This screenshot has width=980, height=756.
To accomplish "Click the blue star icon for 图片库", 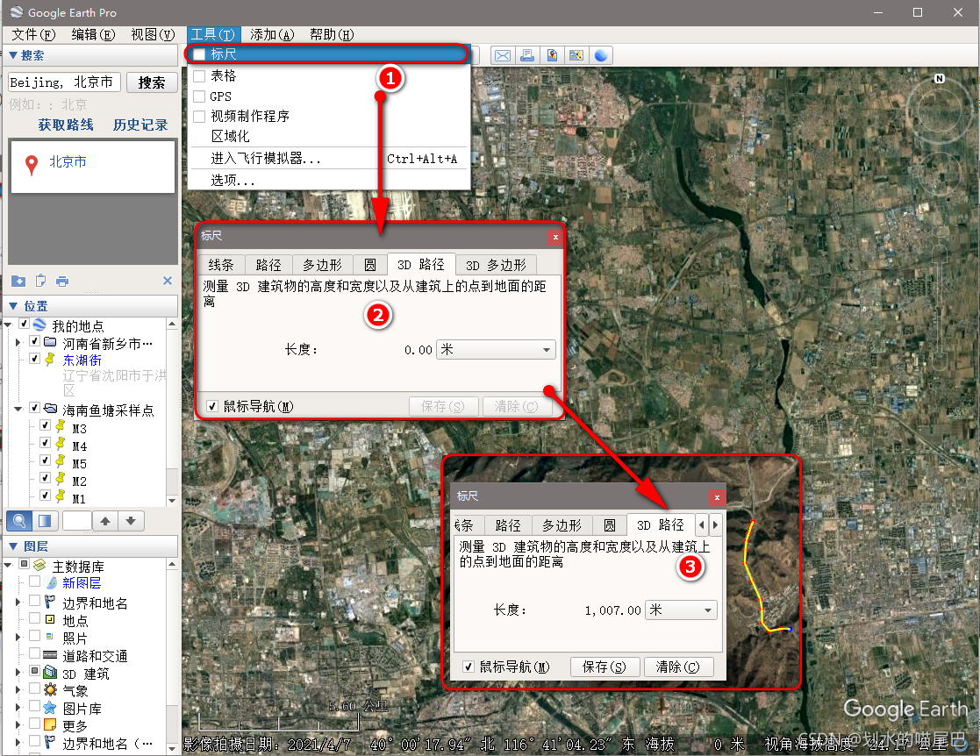I will click(x=51, y=707).
